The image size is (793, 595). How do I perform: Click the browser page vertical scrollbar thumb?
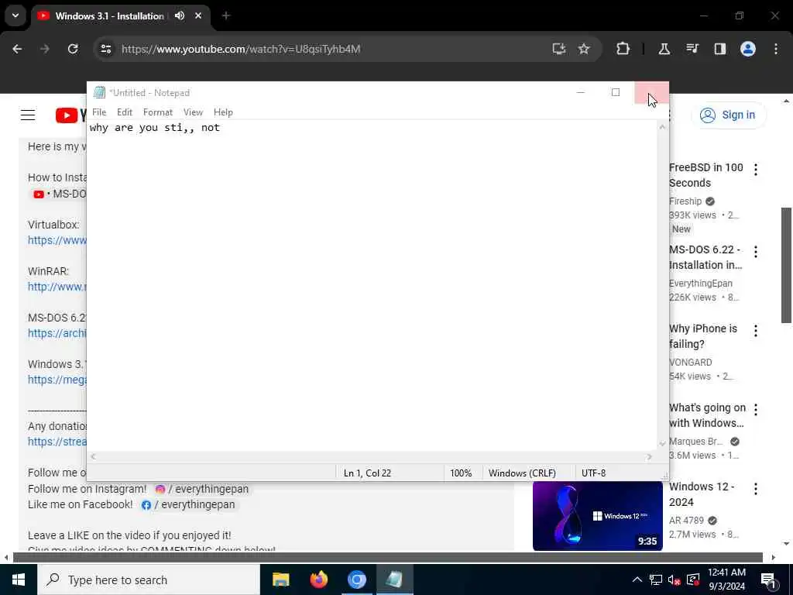coord(786,265)
